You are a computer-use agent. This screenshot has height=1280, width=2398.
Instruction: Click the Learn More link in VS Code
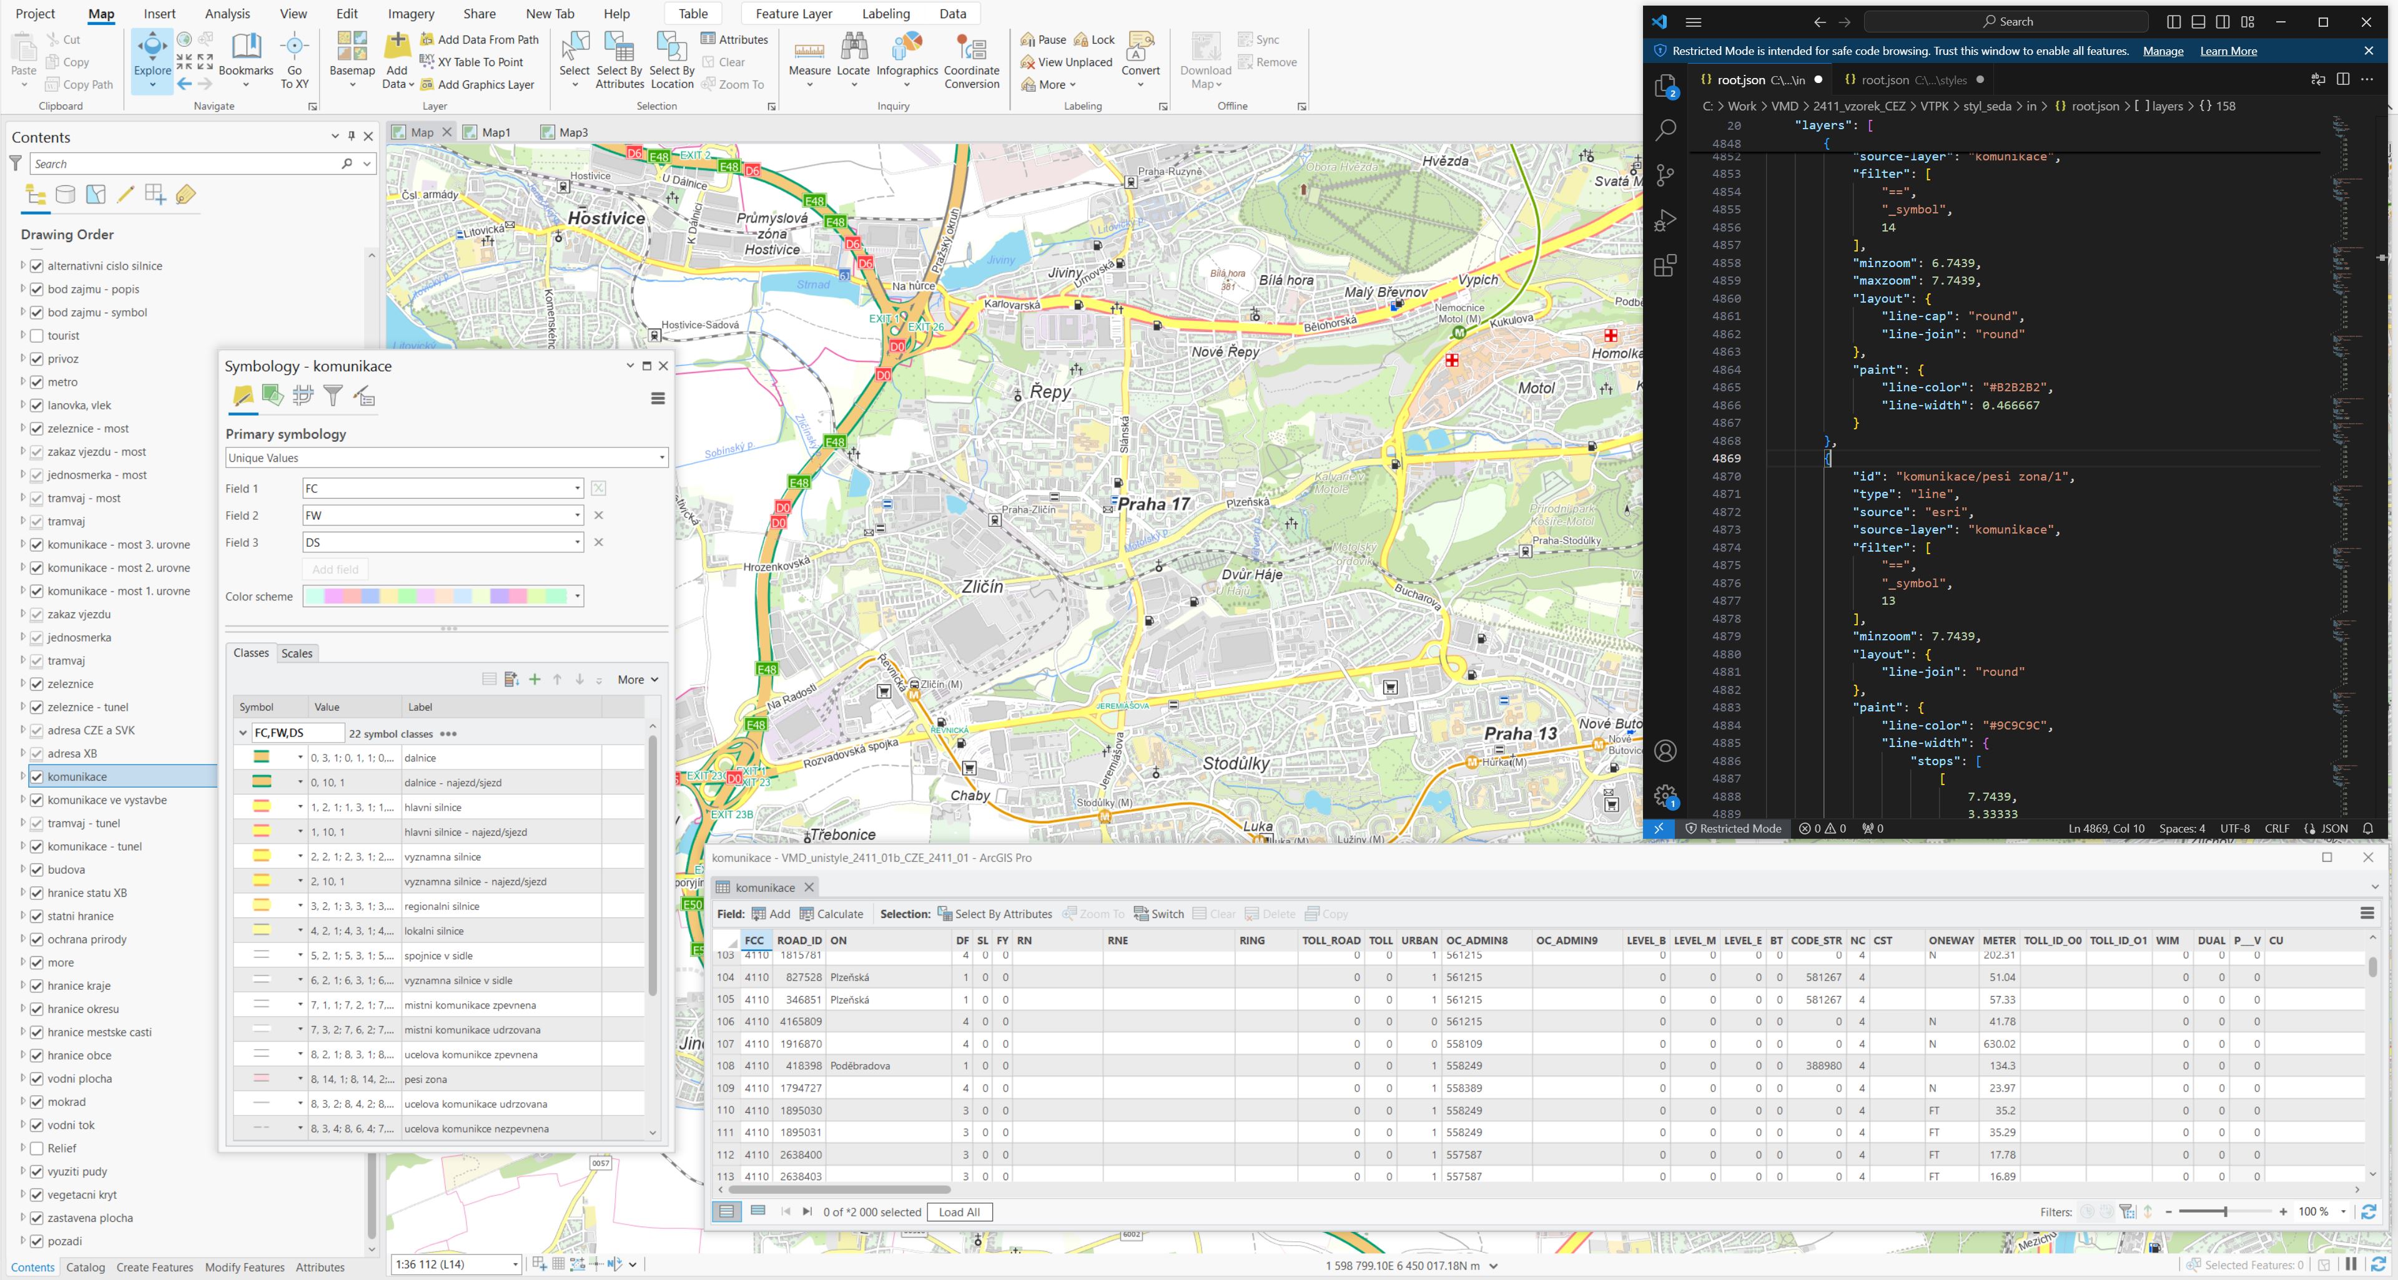click(x=2228, y=51)
